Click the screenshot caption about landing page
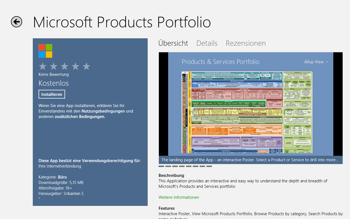This screenshot has width=350, height=219. [x=250, y=160]
